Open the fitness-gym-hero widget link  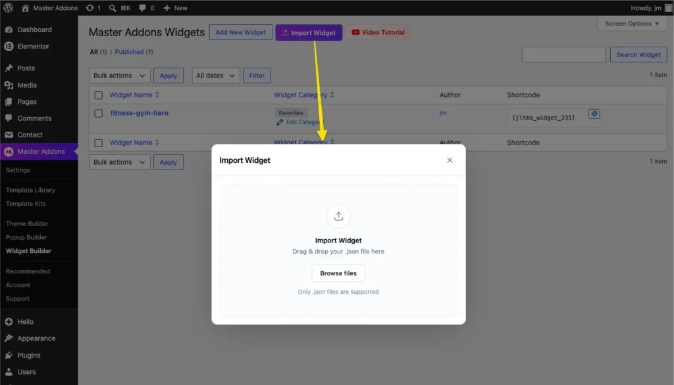tap(140, 113)
